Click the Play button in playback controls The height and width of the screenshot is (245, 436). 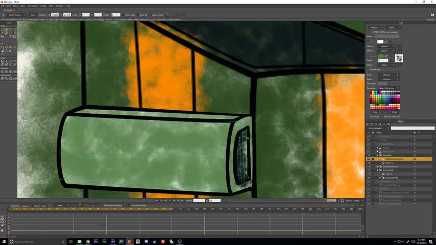(169, 201)
